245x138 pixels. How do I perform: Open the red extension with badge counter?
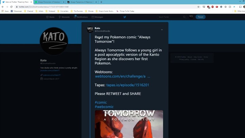tap(208, 7)
